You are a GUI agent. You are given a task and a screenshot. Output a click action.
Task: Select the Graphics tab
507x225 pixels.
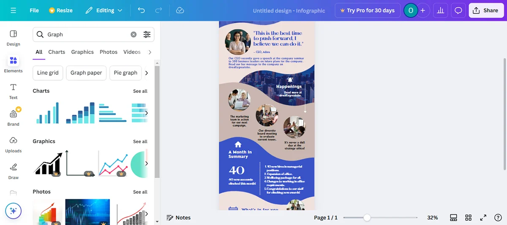coord(82,52)
